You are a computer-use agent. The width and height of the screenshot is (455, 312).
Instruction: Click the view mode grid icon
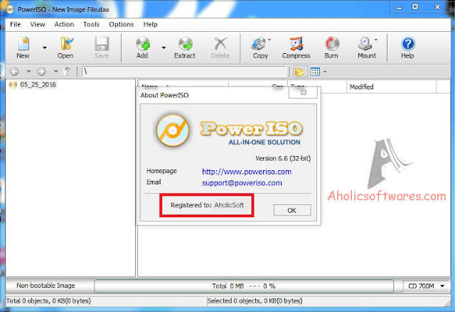point(315,72)
